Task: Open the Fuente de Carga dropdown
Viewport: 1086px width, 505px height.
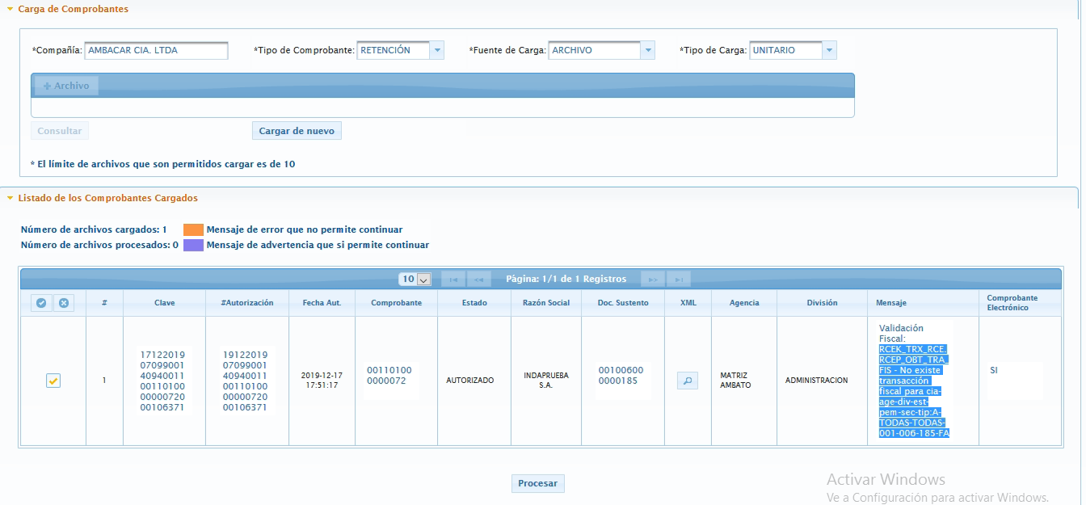Action: (647, 50)
